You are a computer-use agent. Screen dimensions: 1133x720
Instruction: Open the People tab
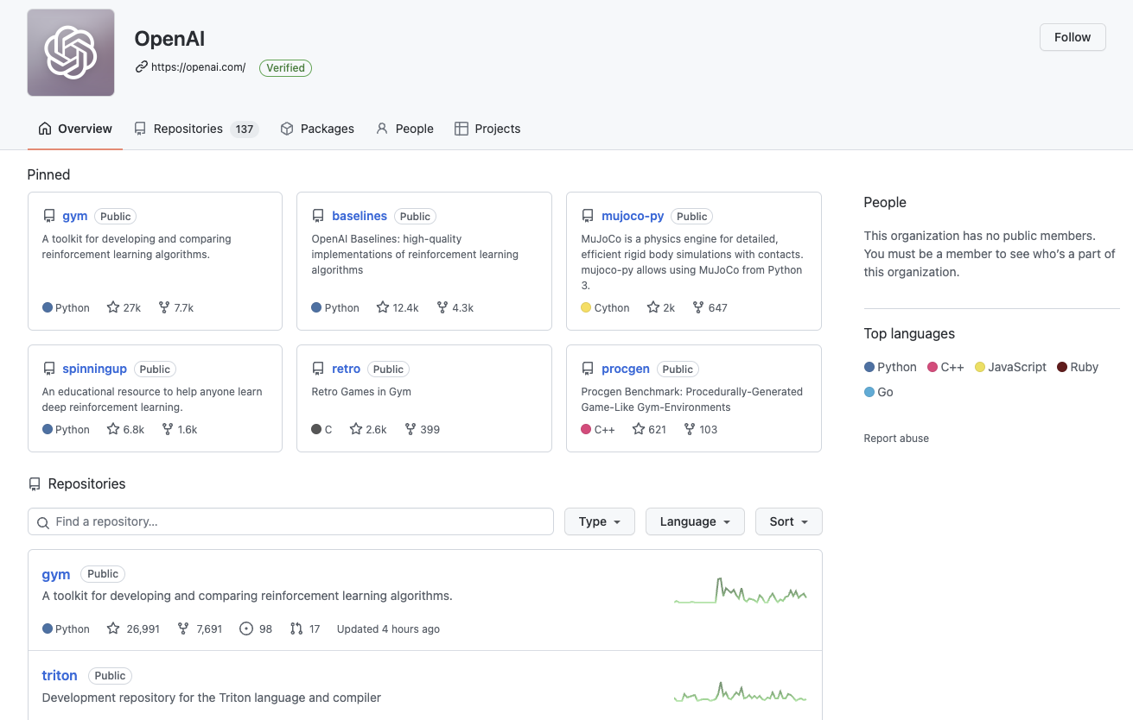[x=404, y=129]
